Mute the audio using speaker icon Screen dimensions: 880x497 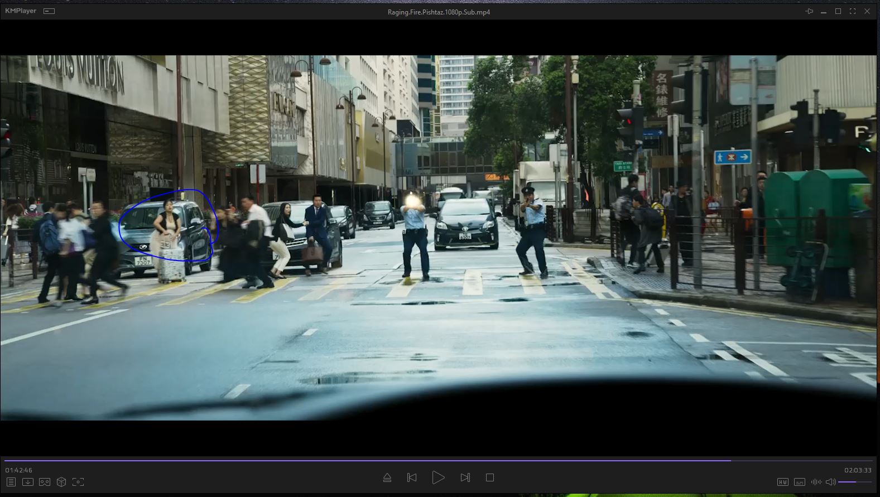830,482
